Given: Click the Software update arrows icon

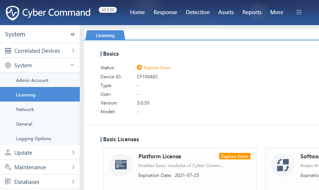Looking at the screenshot, I should click(x=283, y=165).
